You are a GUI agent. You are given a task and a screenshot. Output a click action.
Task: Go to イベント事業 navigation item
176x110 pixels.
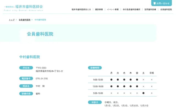coord(113,9)
